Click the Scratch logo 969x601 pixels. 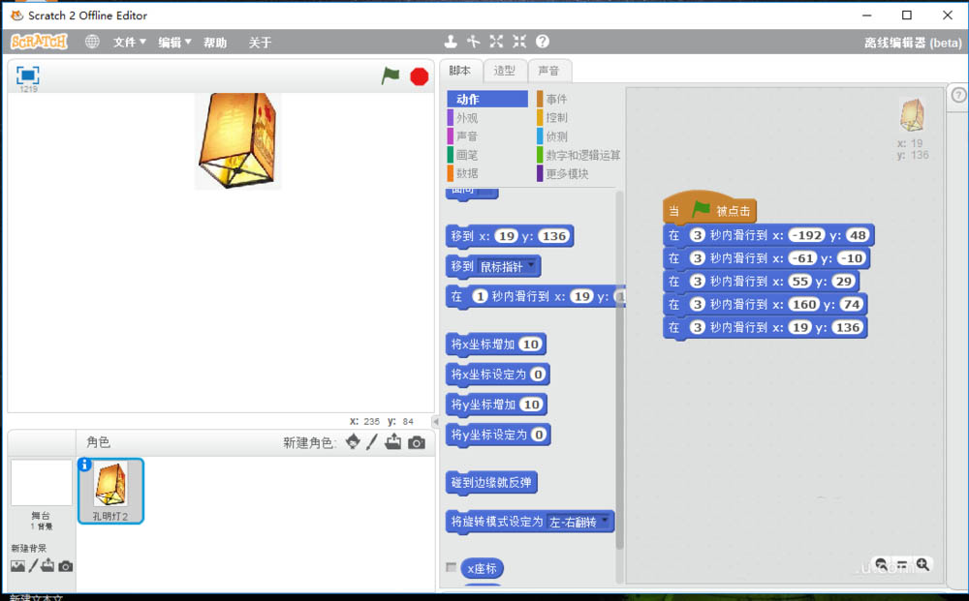click(39, 42)
